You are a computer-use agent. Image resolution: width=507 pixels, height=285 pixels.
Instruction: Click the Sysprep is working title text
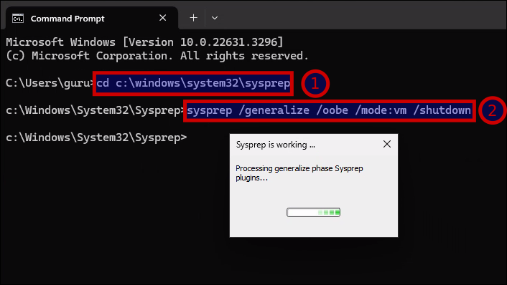click(x=275, y=145)
